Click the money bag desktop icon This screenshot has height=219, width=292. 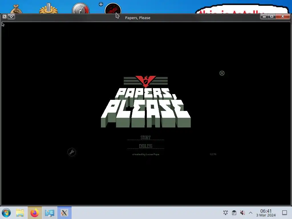click(x=16, y=9)
